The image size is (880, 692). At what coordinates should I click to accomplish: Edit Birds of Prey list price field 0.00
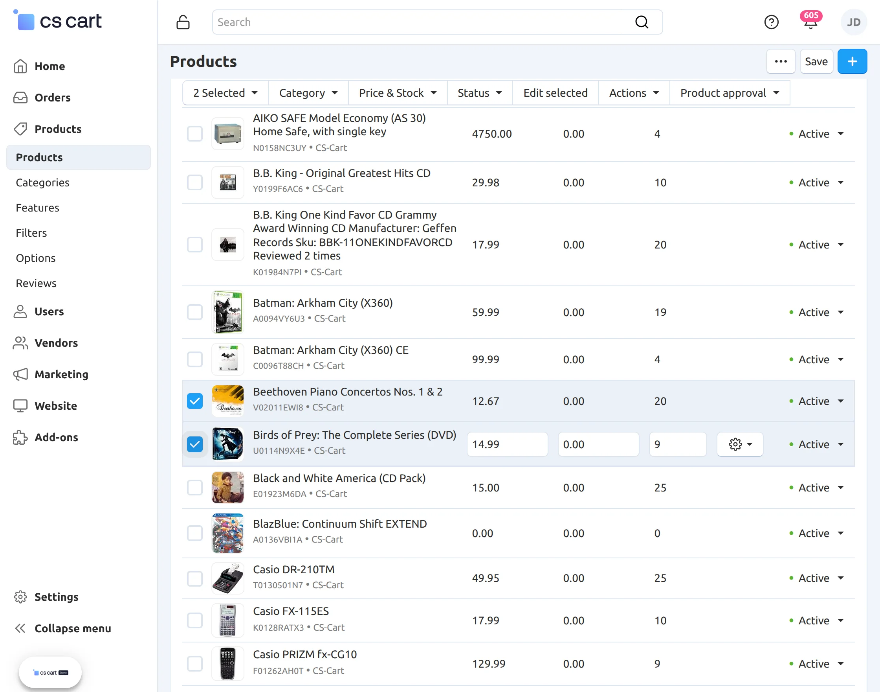[x=598, y=444]
